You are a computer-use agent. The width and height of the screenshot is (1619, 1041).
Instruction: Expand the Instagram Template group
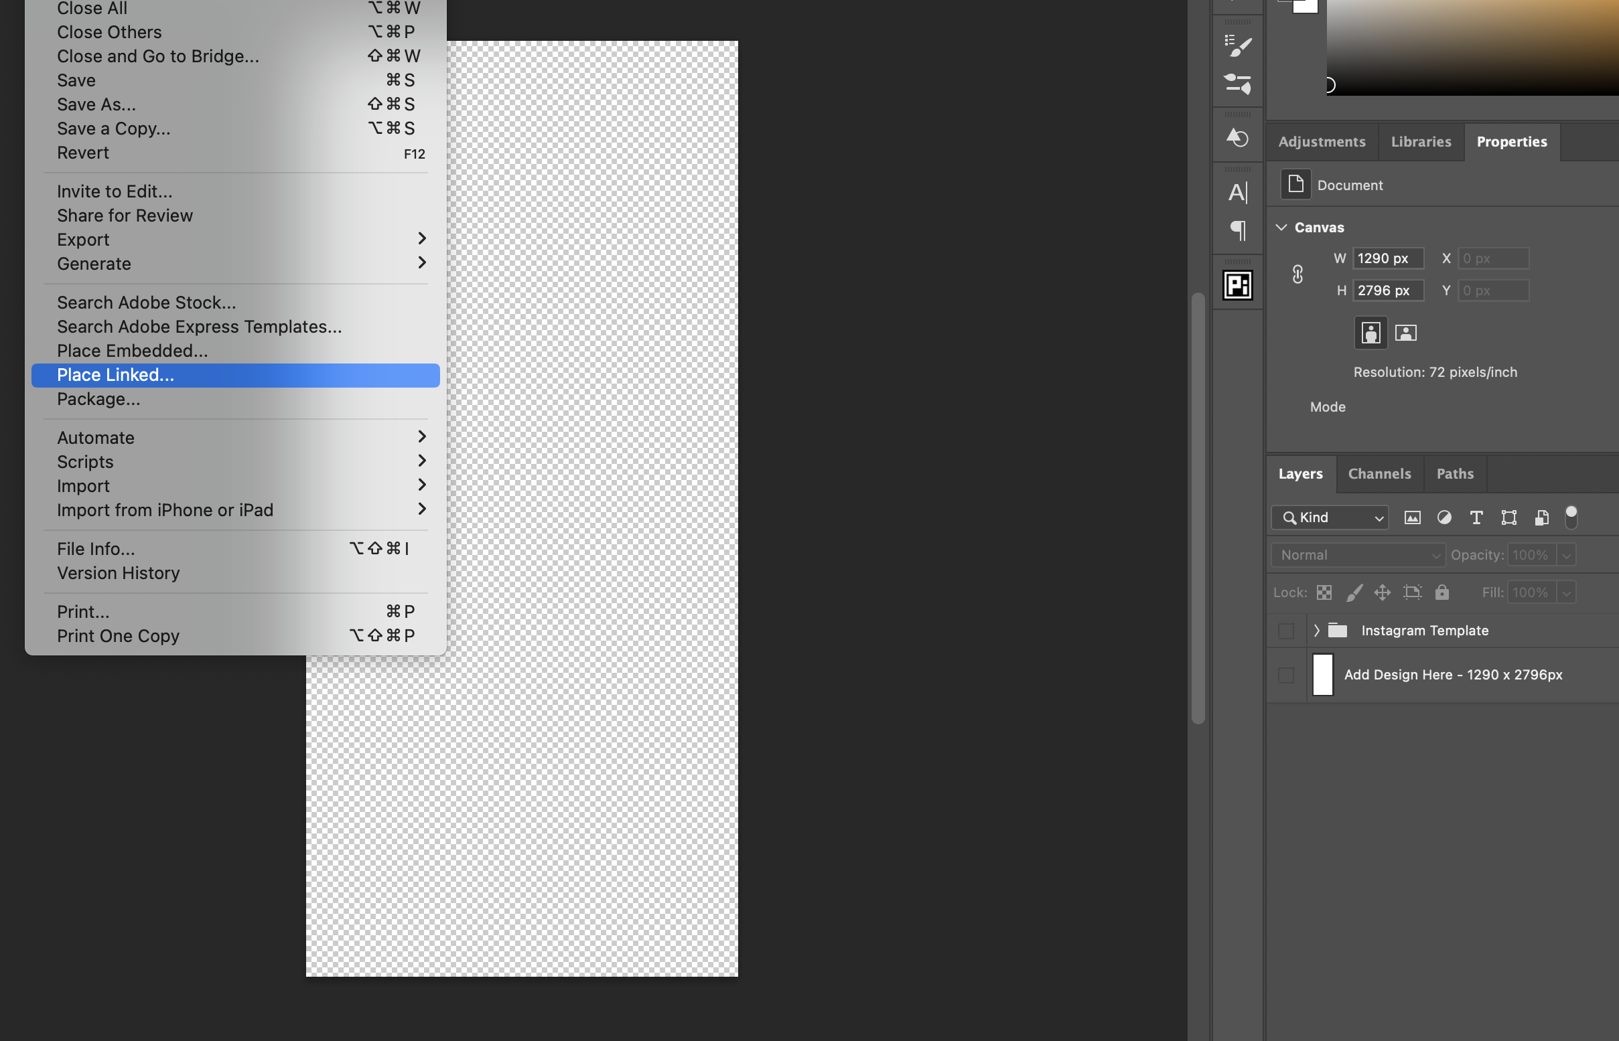pos(1317,630)
